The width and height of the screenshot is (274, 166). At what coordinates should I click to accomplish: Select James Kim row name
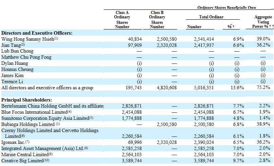13,76
